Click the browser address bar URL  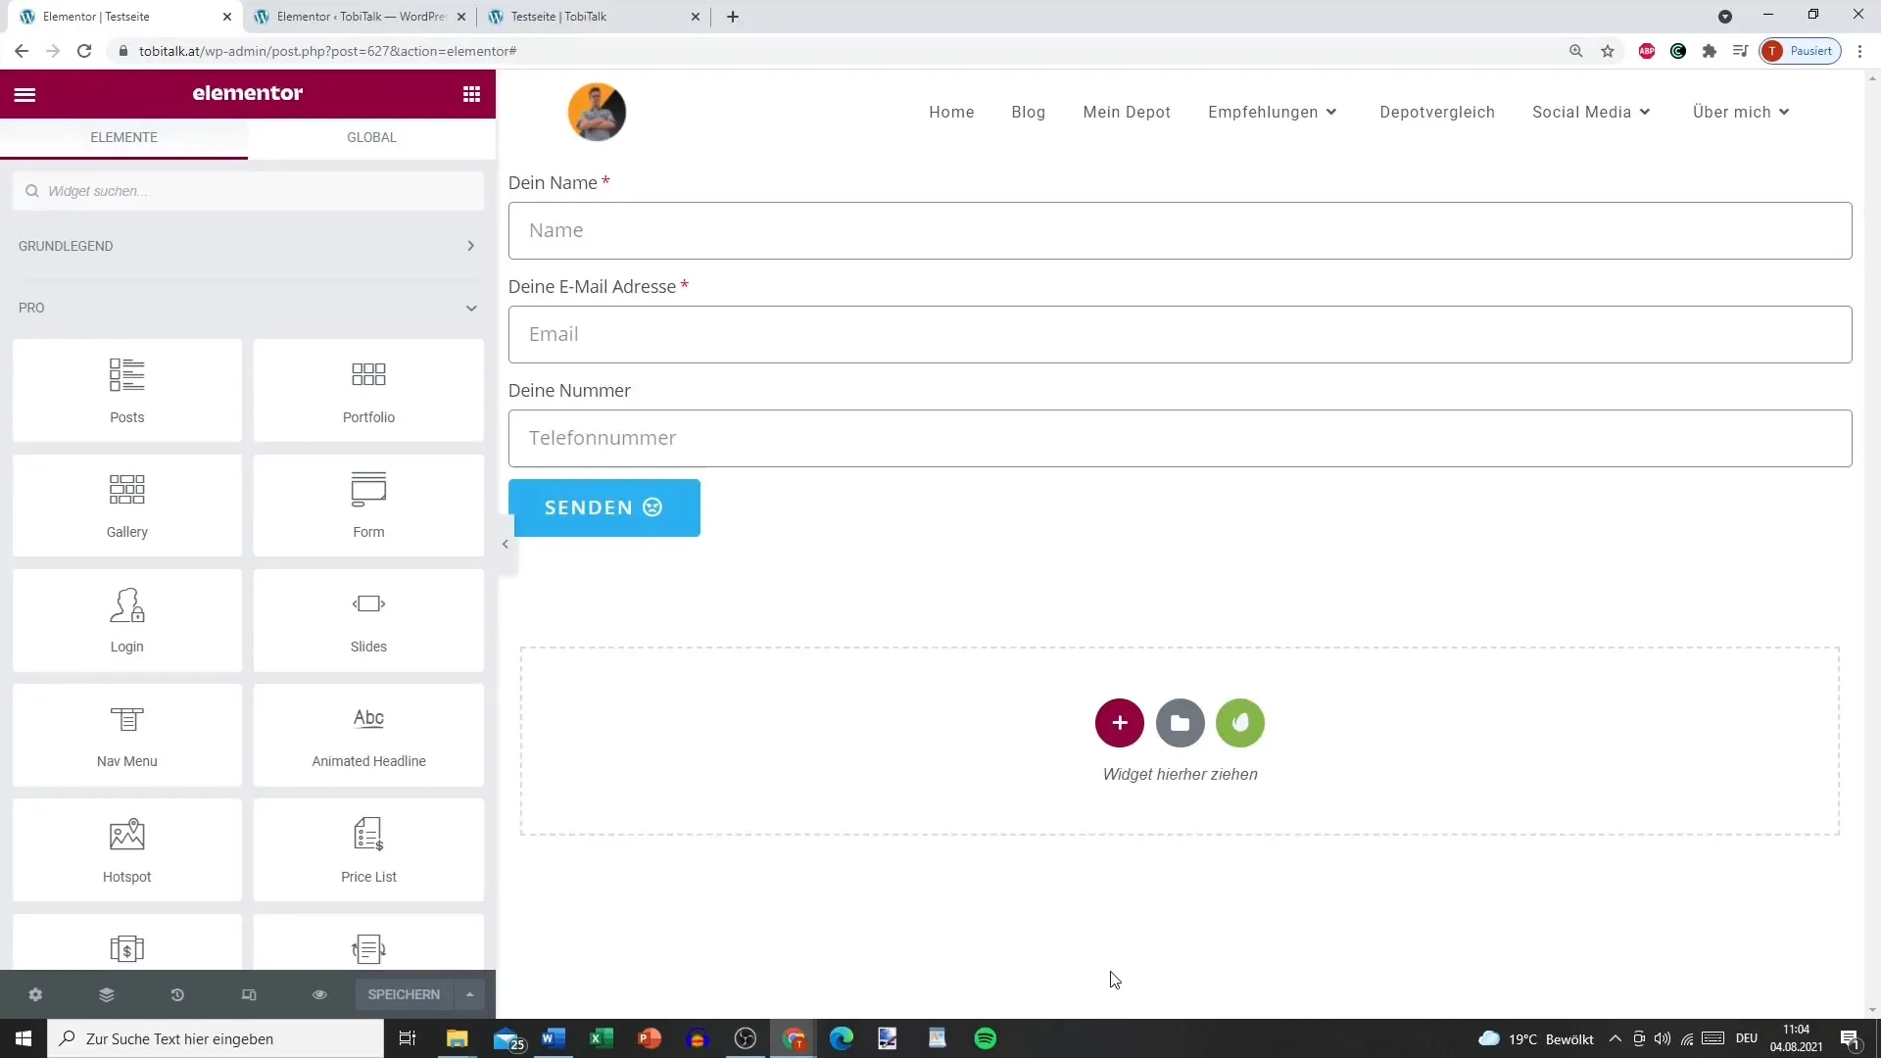click(327, 51)
